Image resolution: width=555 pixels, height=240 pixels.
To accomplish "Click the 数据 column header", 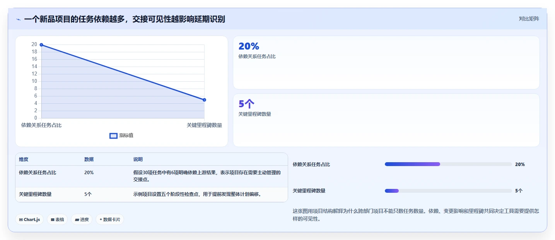I will coord(89,159).
